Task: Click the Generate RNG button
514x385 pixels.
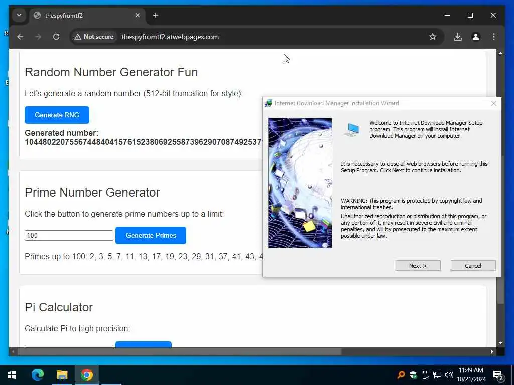Action: (57, 115)
